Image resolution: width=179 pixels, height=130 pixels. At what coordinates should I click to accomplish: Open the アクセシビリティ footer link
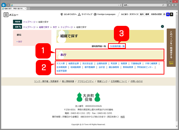86,81
